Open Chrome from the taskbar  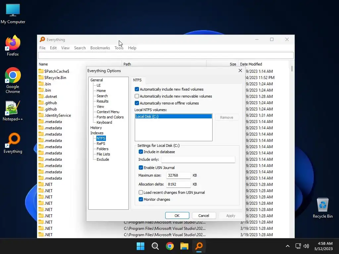point(170,246)
